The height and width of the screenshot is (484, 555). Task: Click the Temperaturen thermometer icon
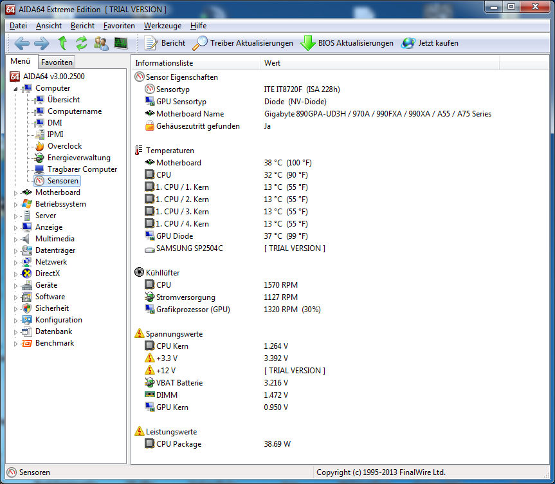[x=139, y=150]
